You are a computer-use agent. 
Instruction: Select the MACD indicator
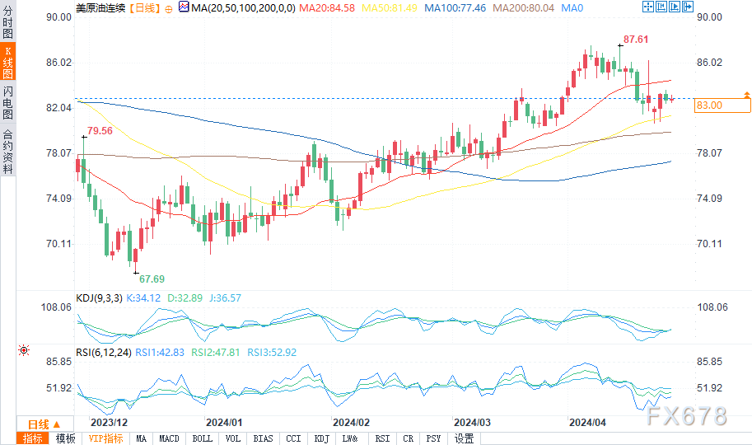click(169, 438)
